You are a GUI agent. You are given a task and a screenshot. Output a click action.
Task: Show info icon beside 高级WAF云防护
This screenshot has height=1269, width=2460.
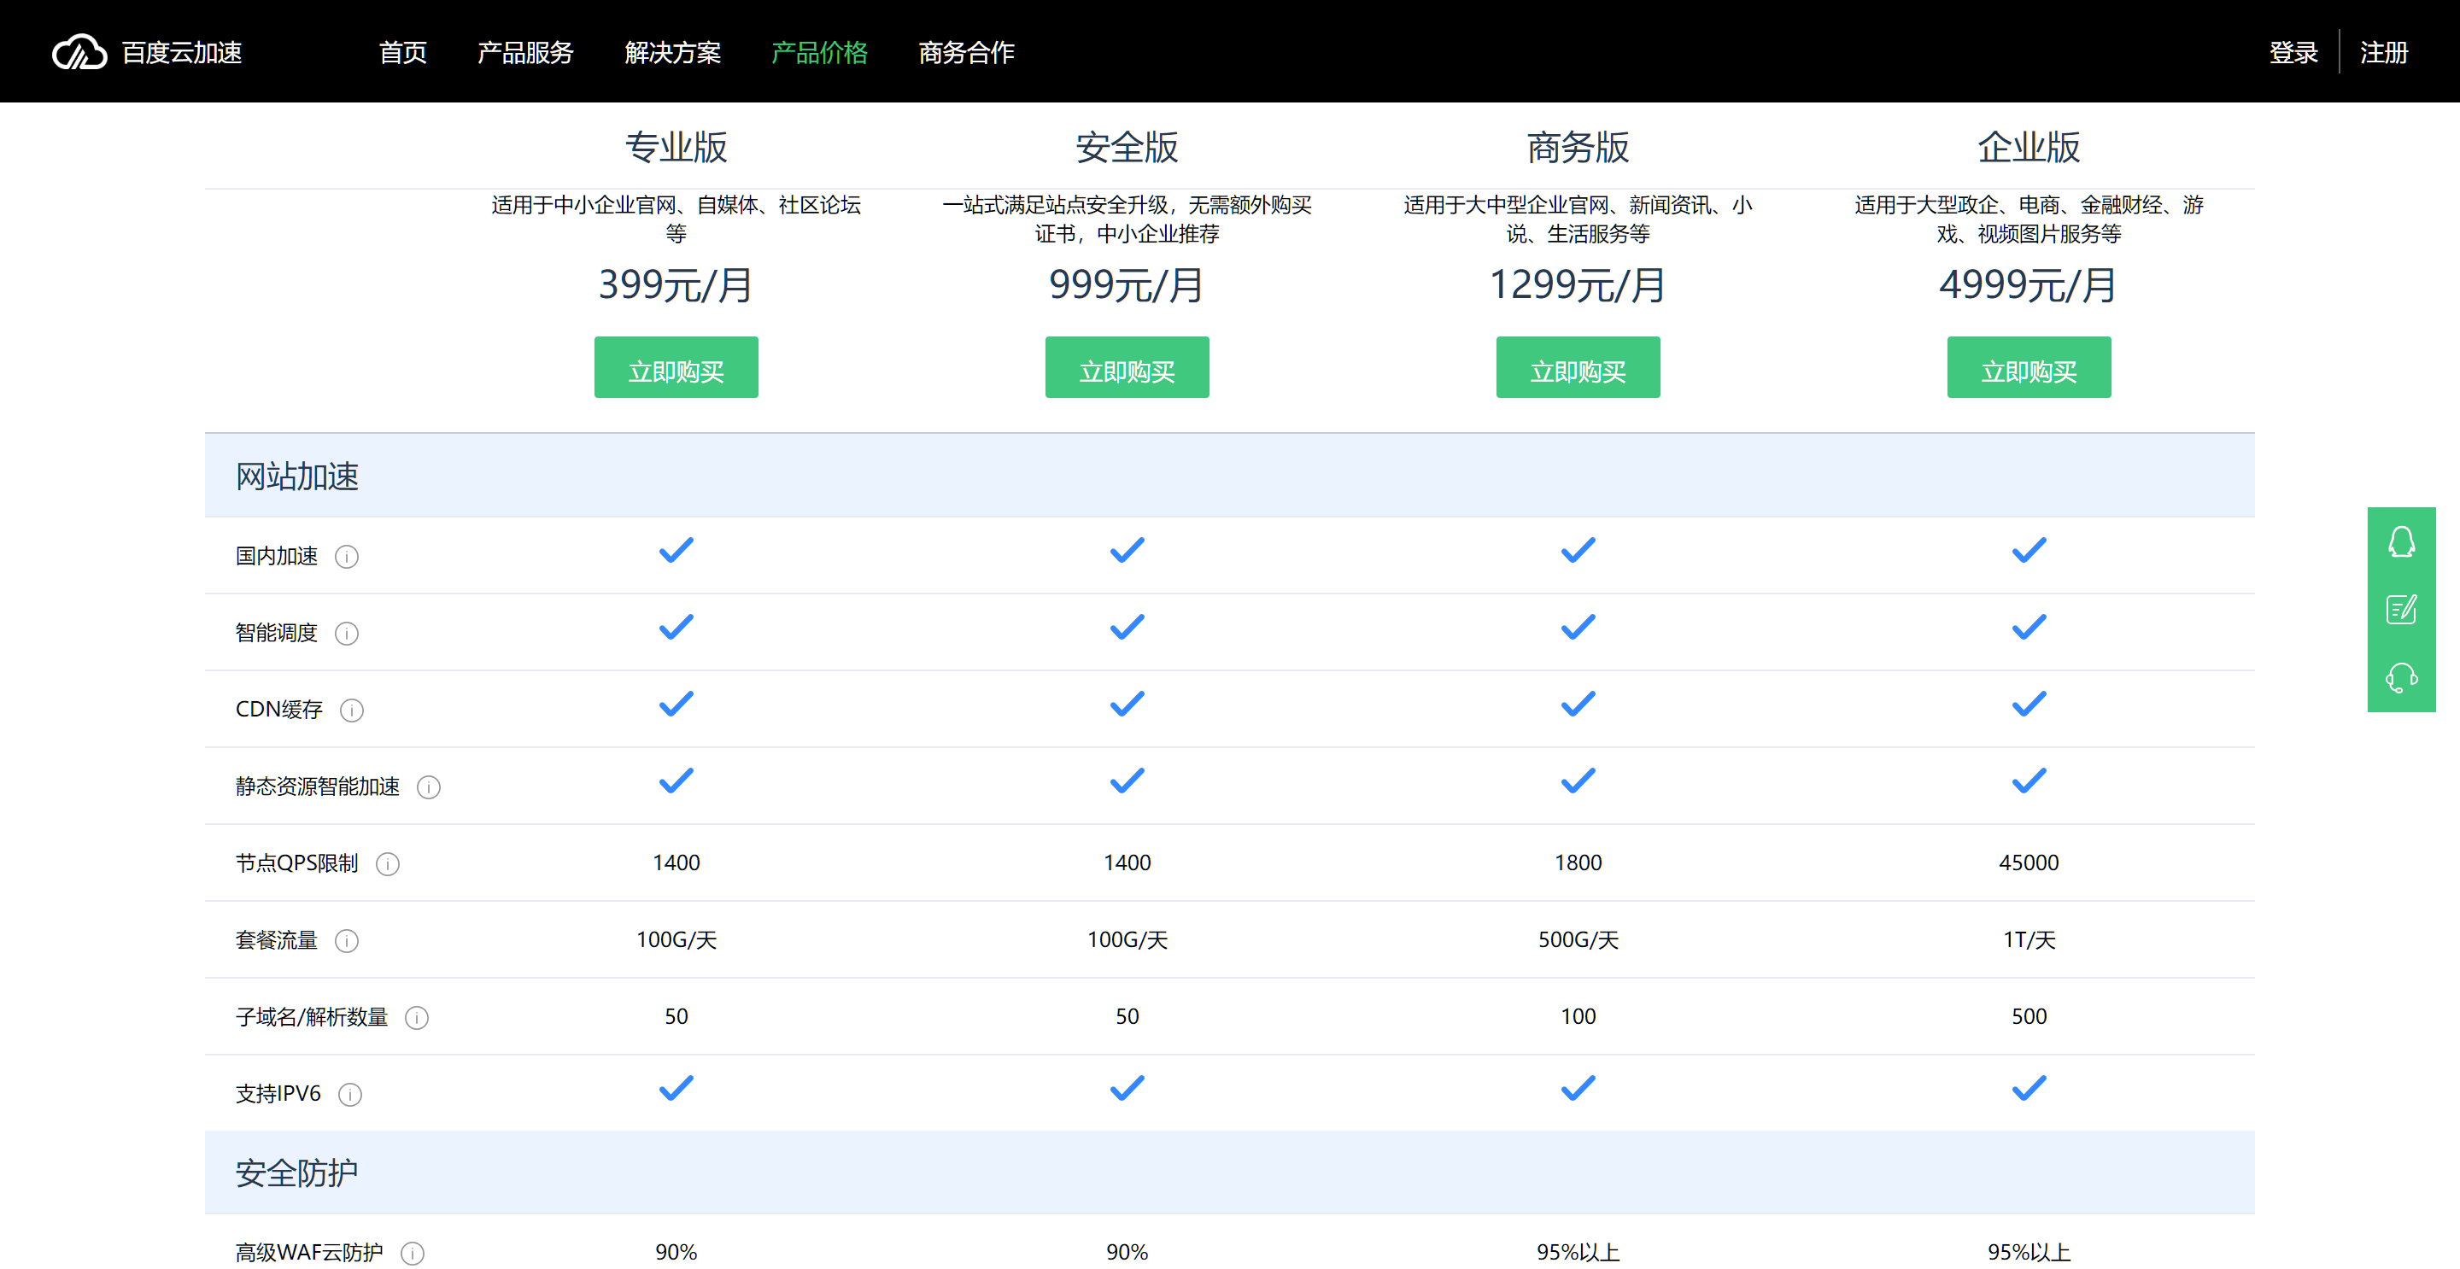pyautogui.click(x=413, y=1253)
